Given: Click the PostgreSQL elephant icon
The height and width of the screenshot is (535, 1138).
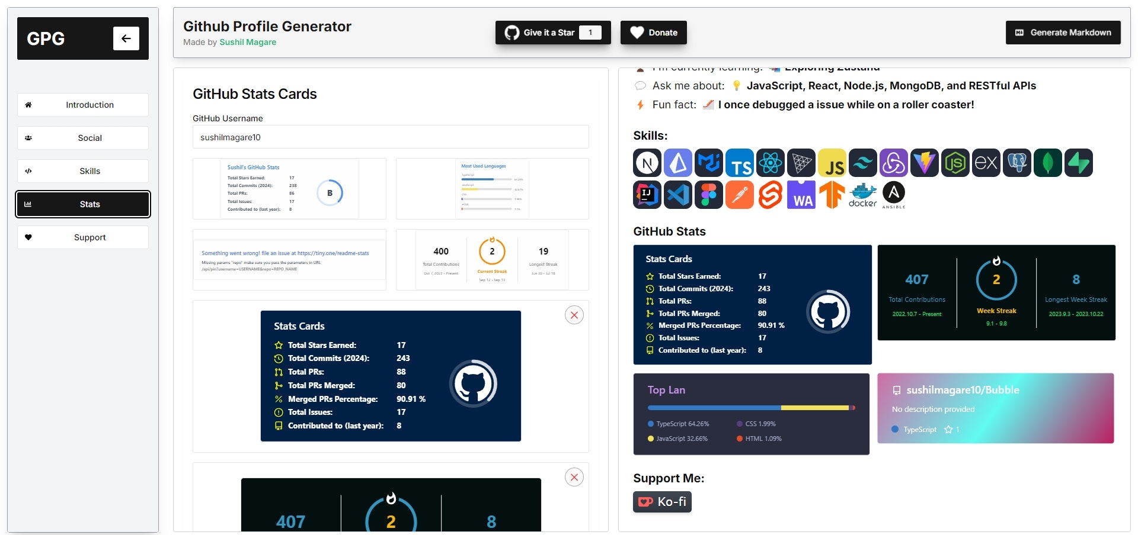Looking at the screenshot, I should (1017, 163).
